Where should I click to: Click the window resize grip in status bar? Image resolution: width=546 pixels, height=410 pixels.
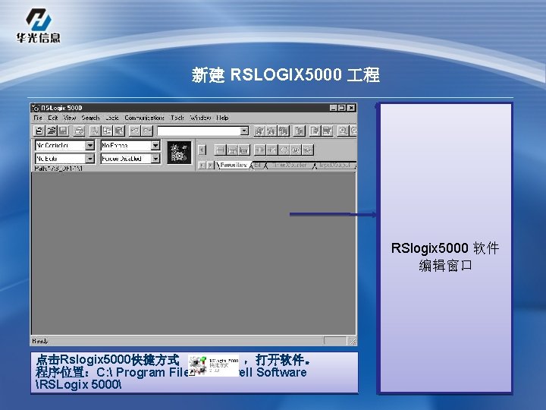353,342
